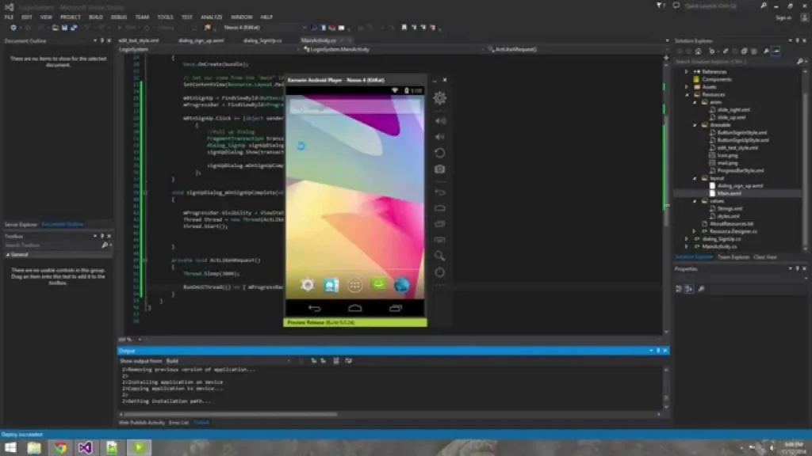The image size is (812, 456).
Task: Open the emulator settings gear icon
Action: coord(439,98)
